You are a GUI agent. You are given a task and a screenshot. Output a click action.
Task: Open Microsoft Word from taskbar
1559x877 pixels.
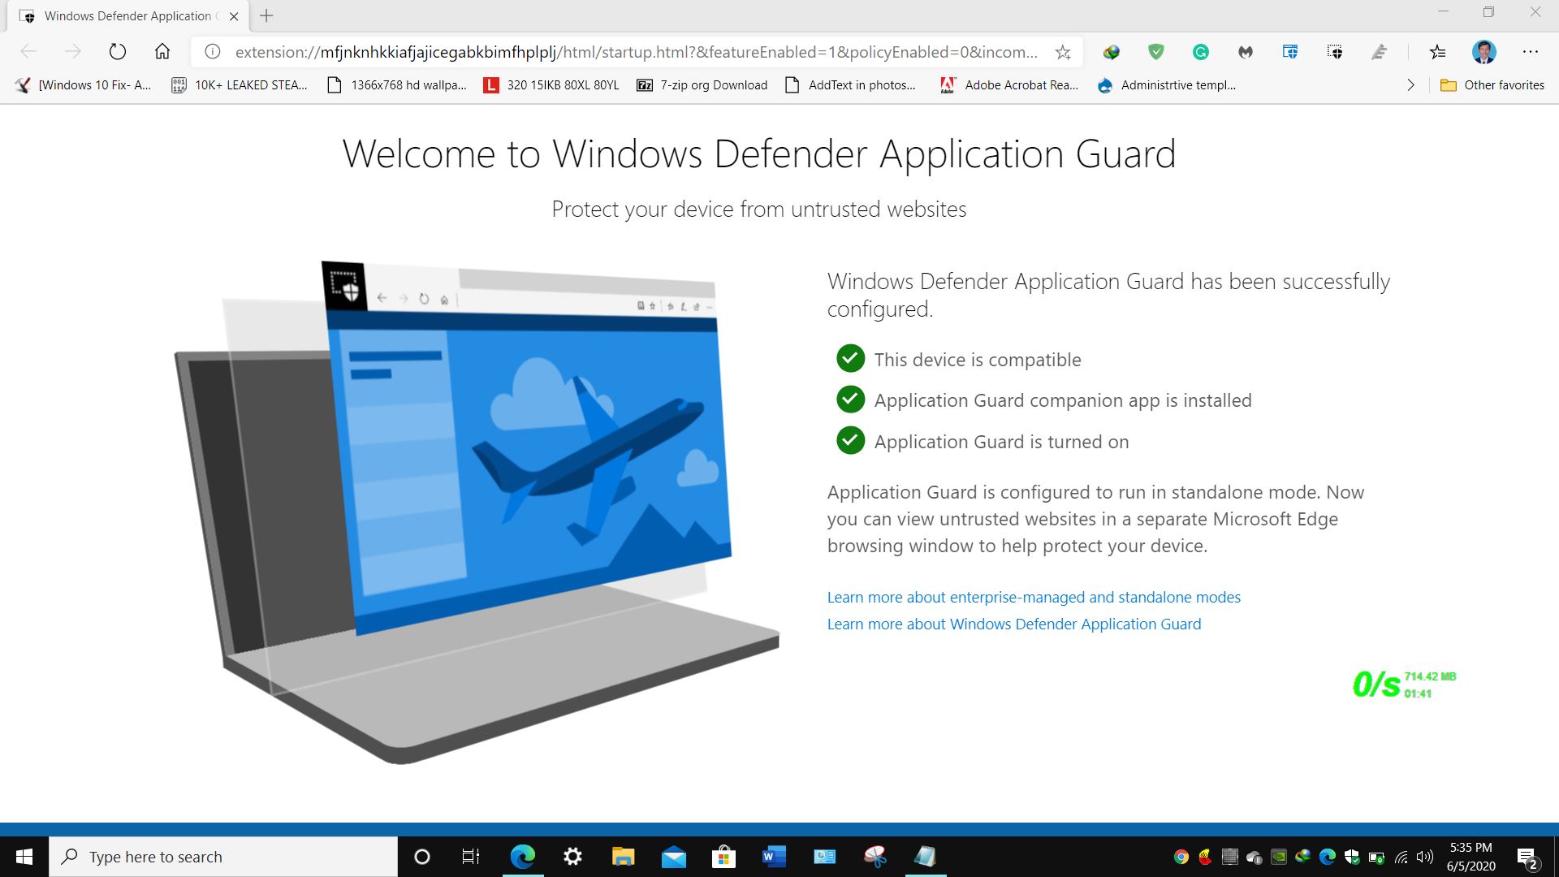point(774,857)
